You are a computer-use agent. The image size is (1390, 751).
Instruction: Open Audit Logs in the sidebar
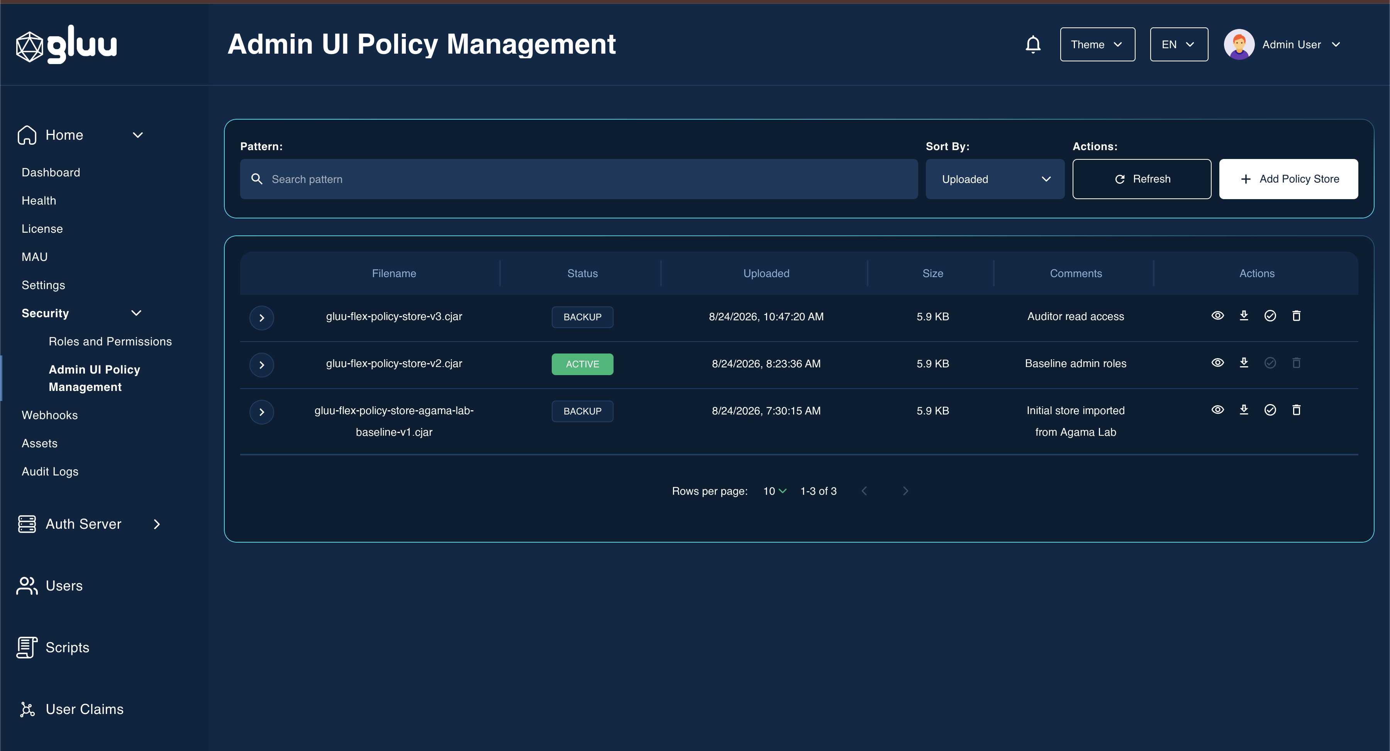tap(50, 472)
